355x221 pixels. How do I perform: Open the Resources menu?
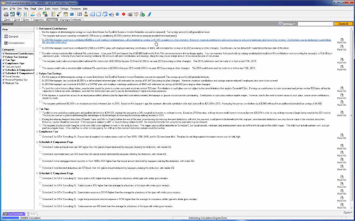tap(75, 8)
